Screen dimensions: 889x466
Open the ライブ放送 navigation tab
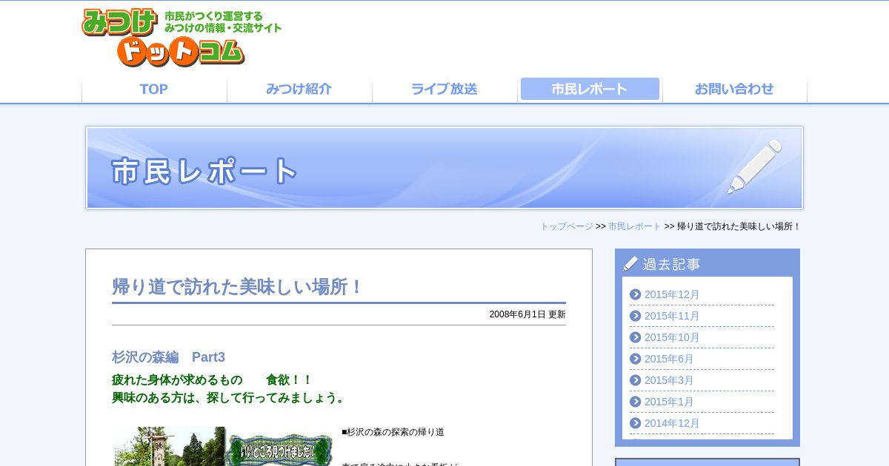pos(444,90)
